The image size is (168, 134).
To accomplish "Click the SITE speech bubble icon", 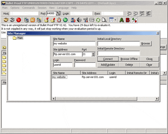I will (x=92, y=20).
